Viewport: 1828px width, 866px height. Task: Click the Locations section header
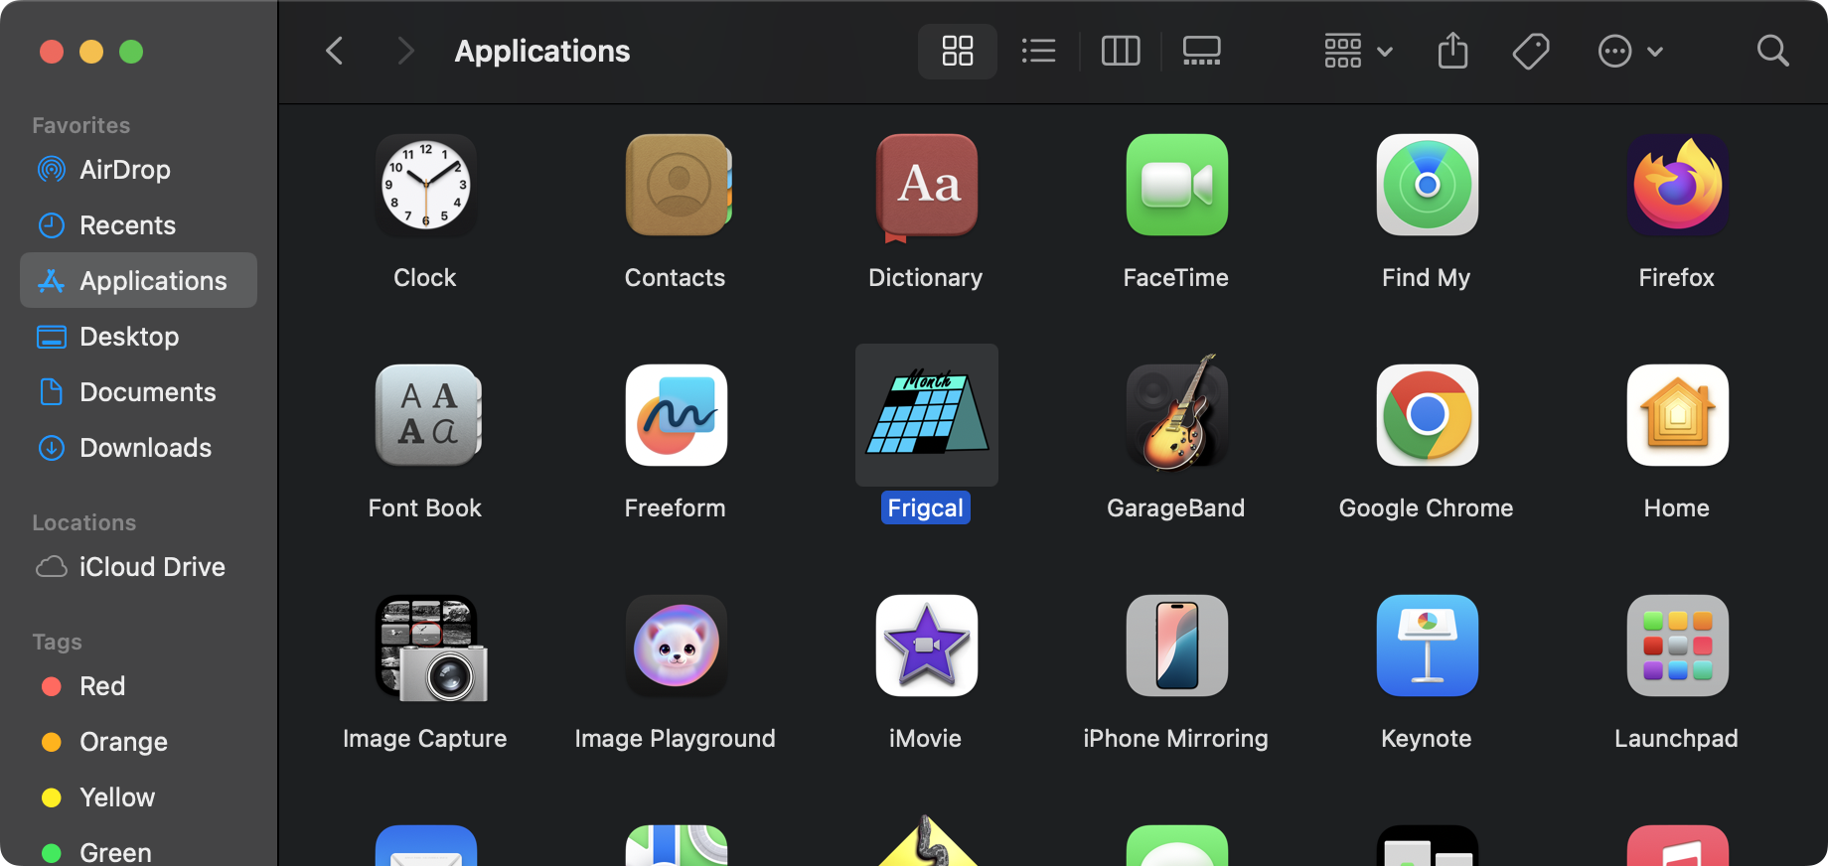84,522
